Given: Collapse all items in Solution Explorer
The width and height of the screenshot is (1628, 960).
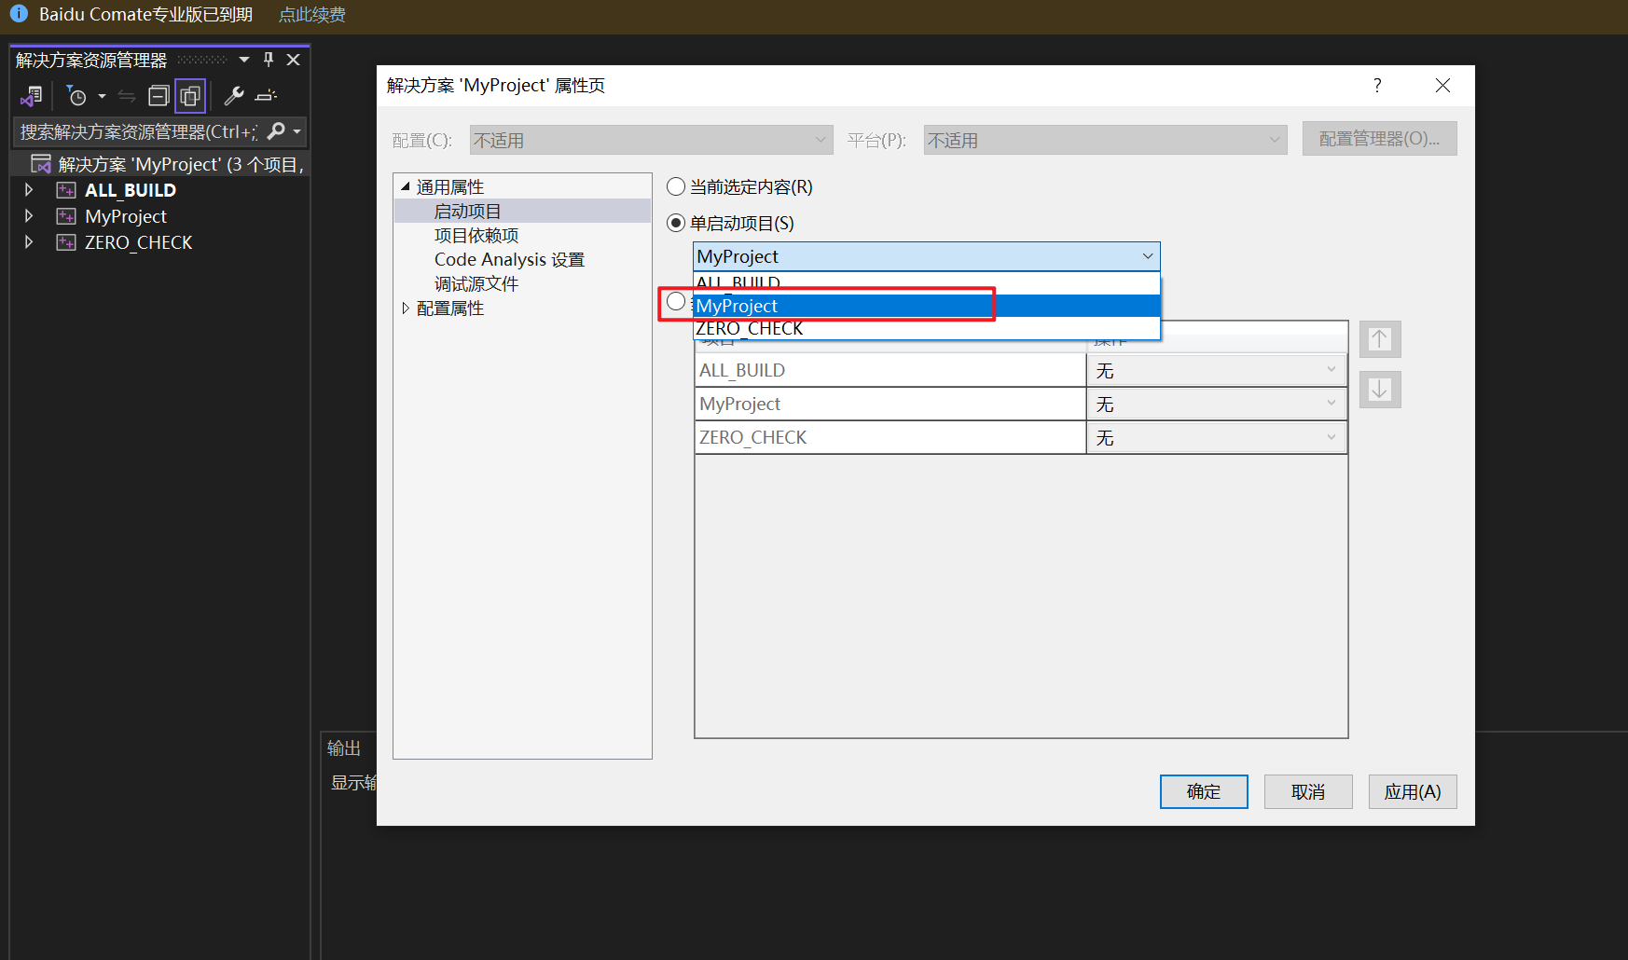Looking at the screenshot, I should (159, 96).
